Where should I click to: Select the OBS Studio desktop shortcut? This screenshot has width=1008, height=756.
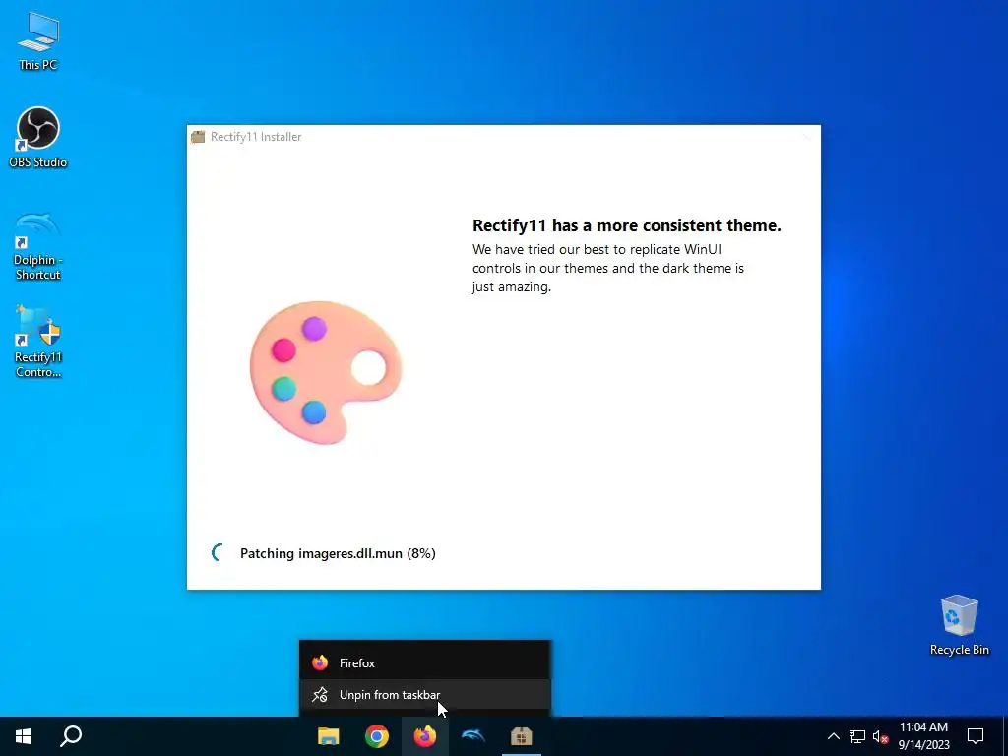click(x=38, y=137)
